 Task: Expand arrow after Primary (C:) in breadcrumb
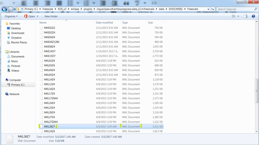[x=40, y=9]
